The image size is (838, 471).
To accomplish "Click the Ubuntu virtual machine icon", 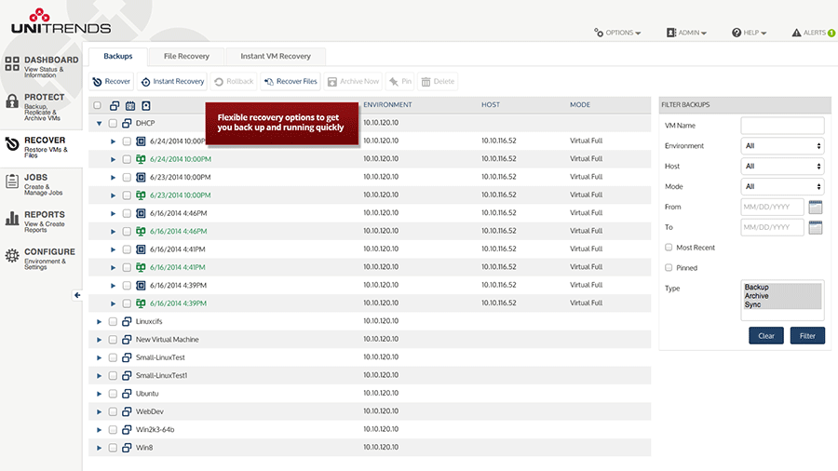I will pos(127,394).
